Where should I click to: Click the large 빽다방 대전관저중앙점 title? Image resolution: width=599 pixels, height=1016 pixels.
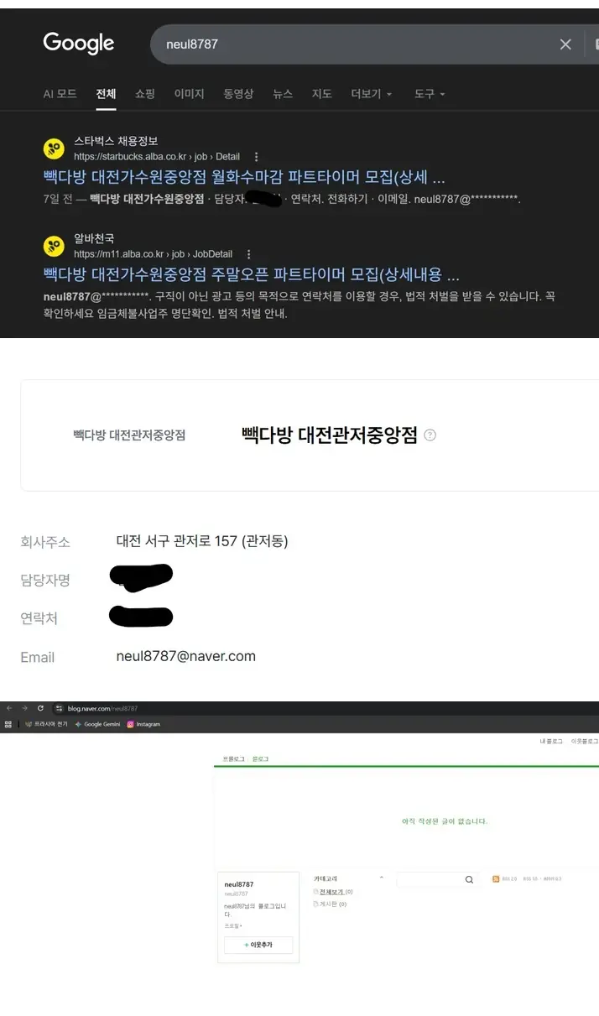pos(329,435)
